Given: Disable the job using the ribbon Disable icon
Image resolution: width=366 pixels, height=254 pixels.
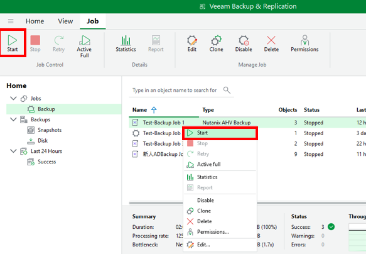Looking at the screenshot, I should (244, 43).
